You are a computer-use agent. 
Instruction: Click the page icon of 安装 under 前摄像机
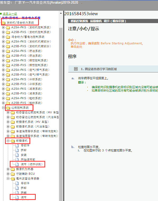coord(17,155)
